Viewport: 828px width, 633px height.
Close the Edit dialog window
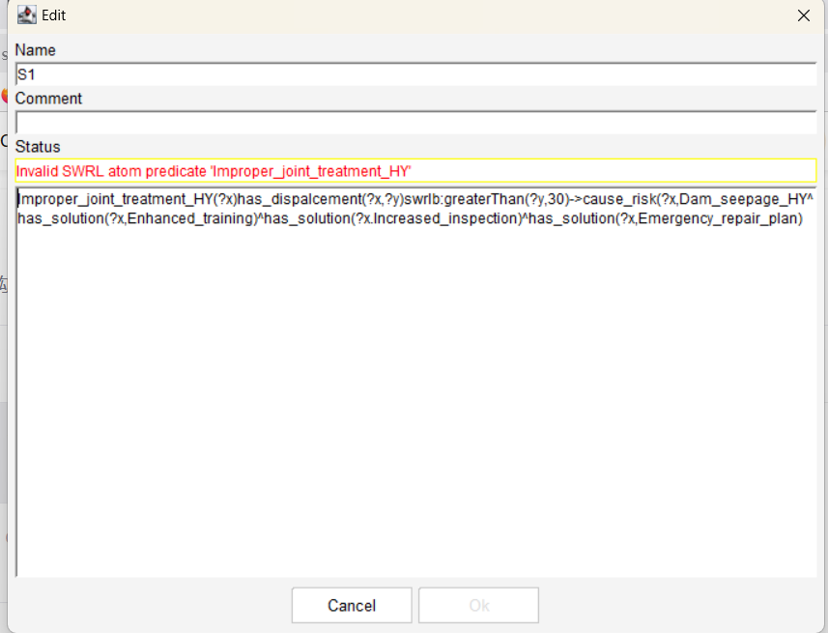803,15
